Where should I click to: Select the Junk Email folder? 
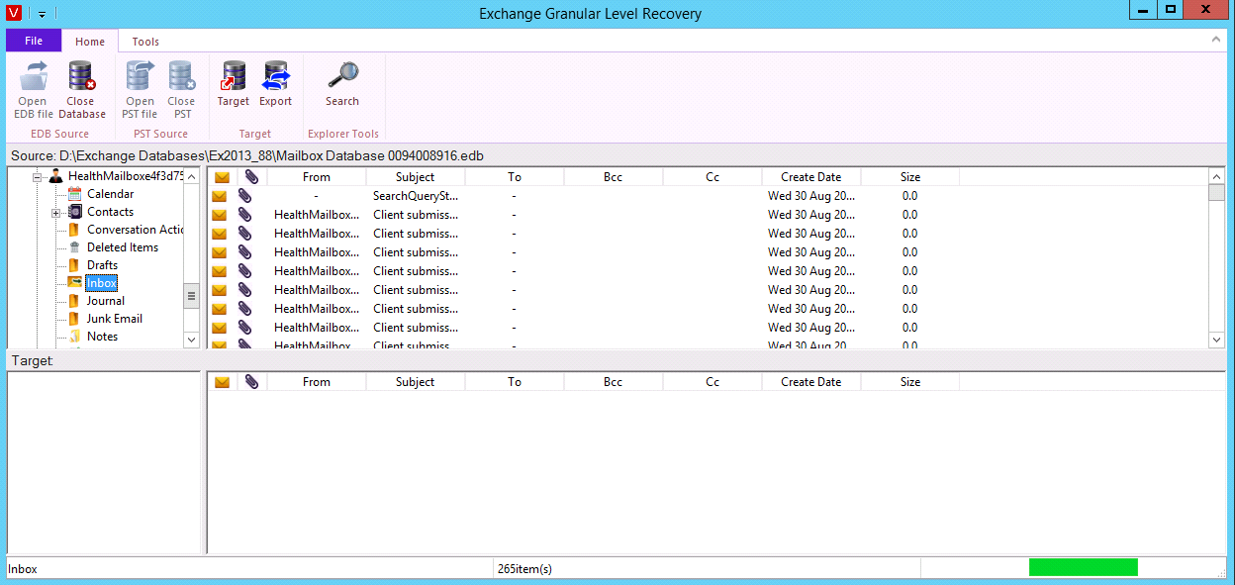point(115,319)
